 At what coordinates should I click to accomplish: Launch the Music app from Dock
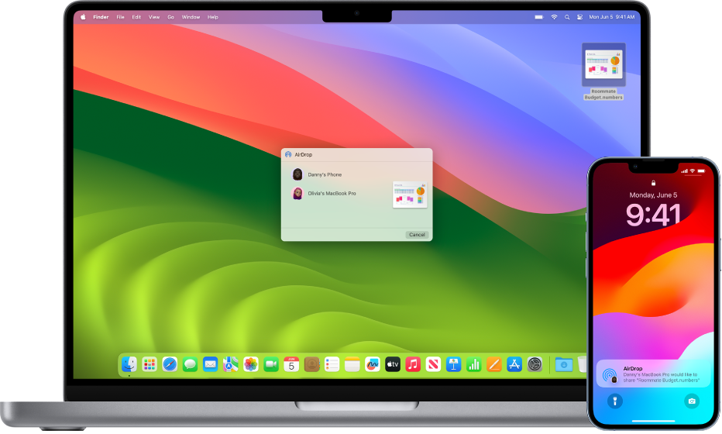coord(413,364)
